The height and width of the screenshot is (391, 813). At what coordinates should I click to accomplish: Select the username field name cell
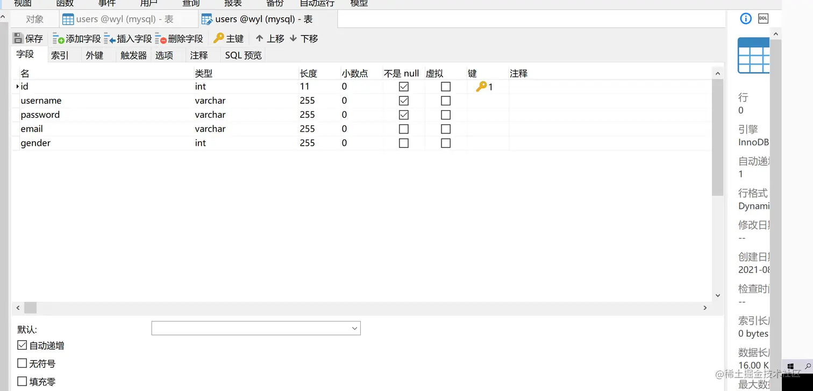(106, 101)
